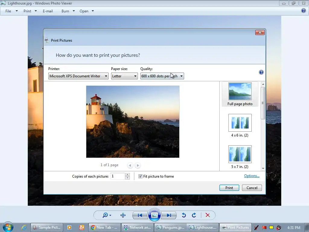Open Internet Explorer from the taskbar
The height and width of the screenshot is (232, 309).
24,227
